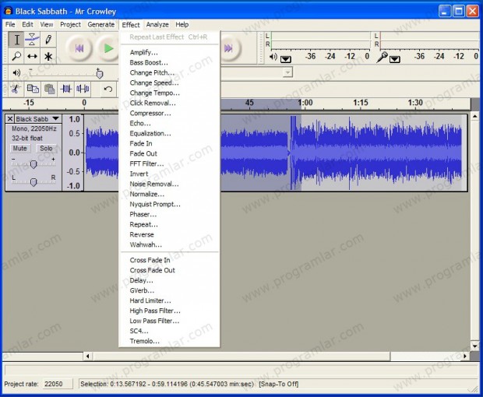Open the Black Sabb track dropdown menu

coord(56,119)
